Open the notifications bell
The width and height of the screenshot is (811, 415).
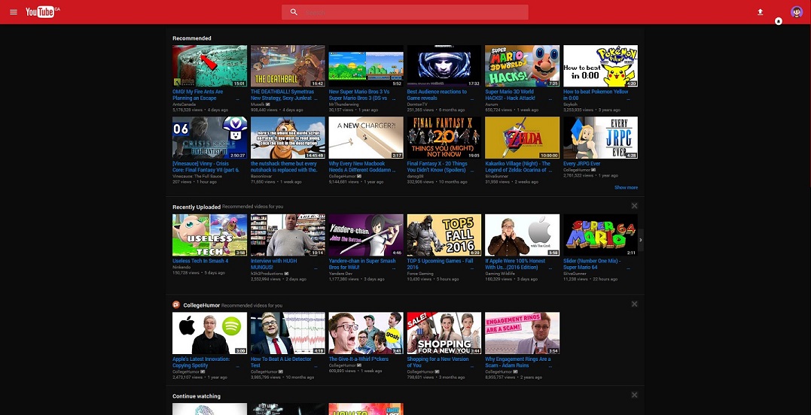(x=779, y=21)
